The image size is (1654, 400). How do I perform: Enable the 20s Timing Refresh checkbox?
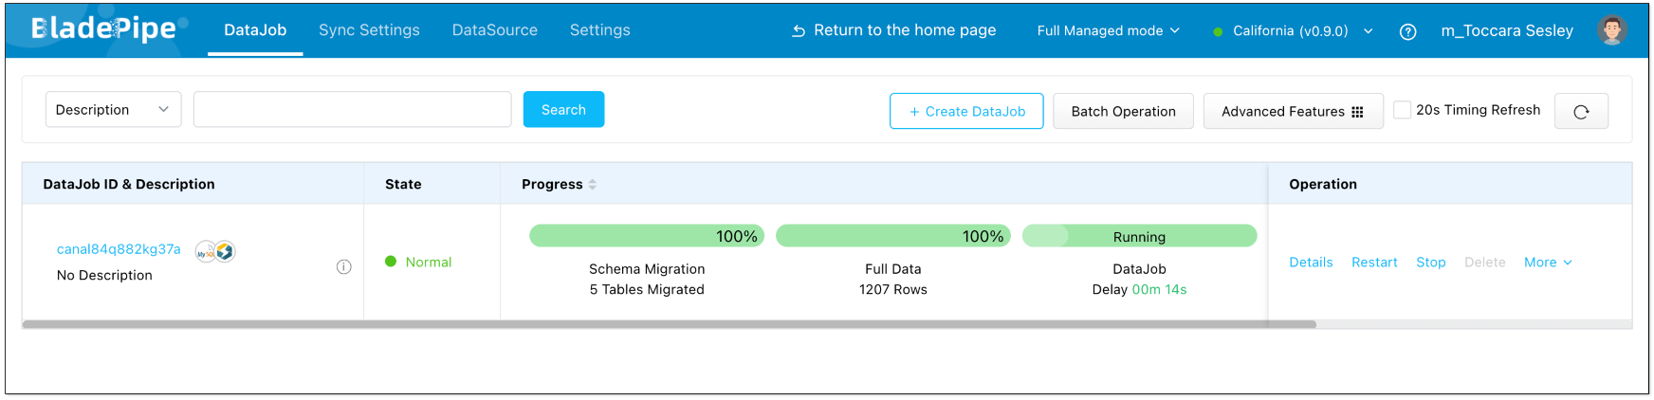(1402, 110)
